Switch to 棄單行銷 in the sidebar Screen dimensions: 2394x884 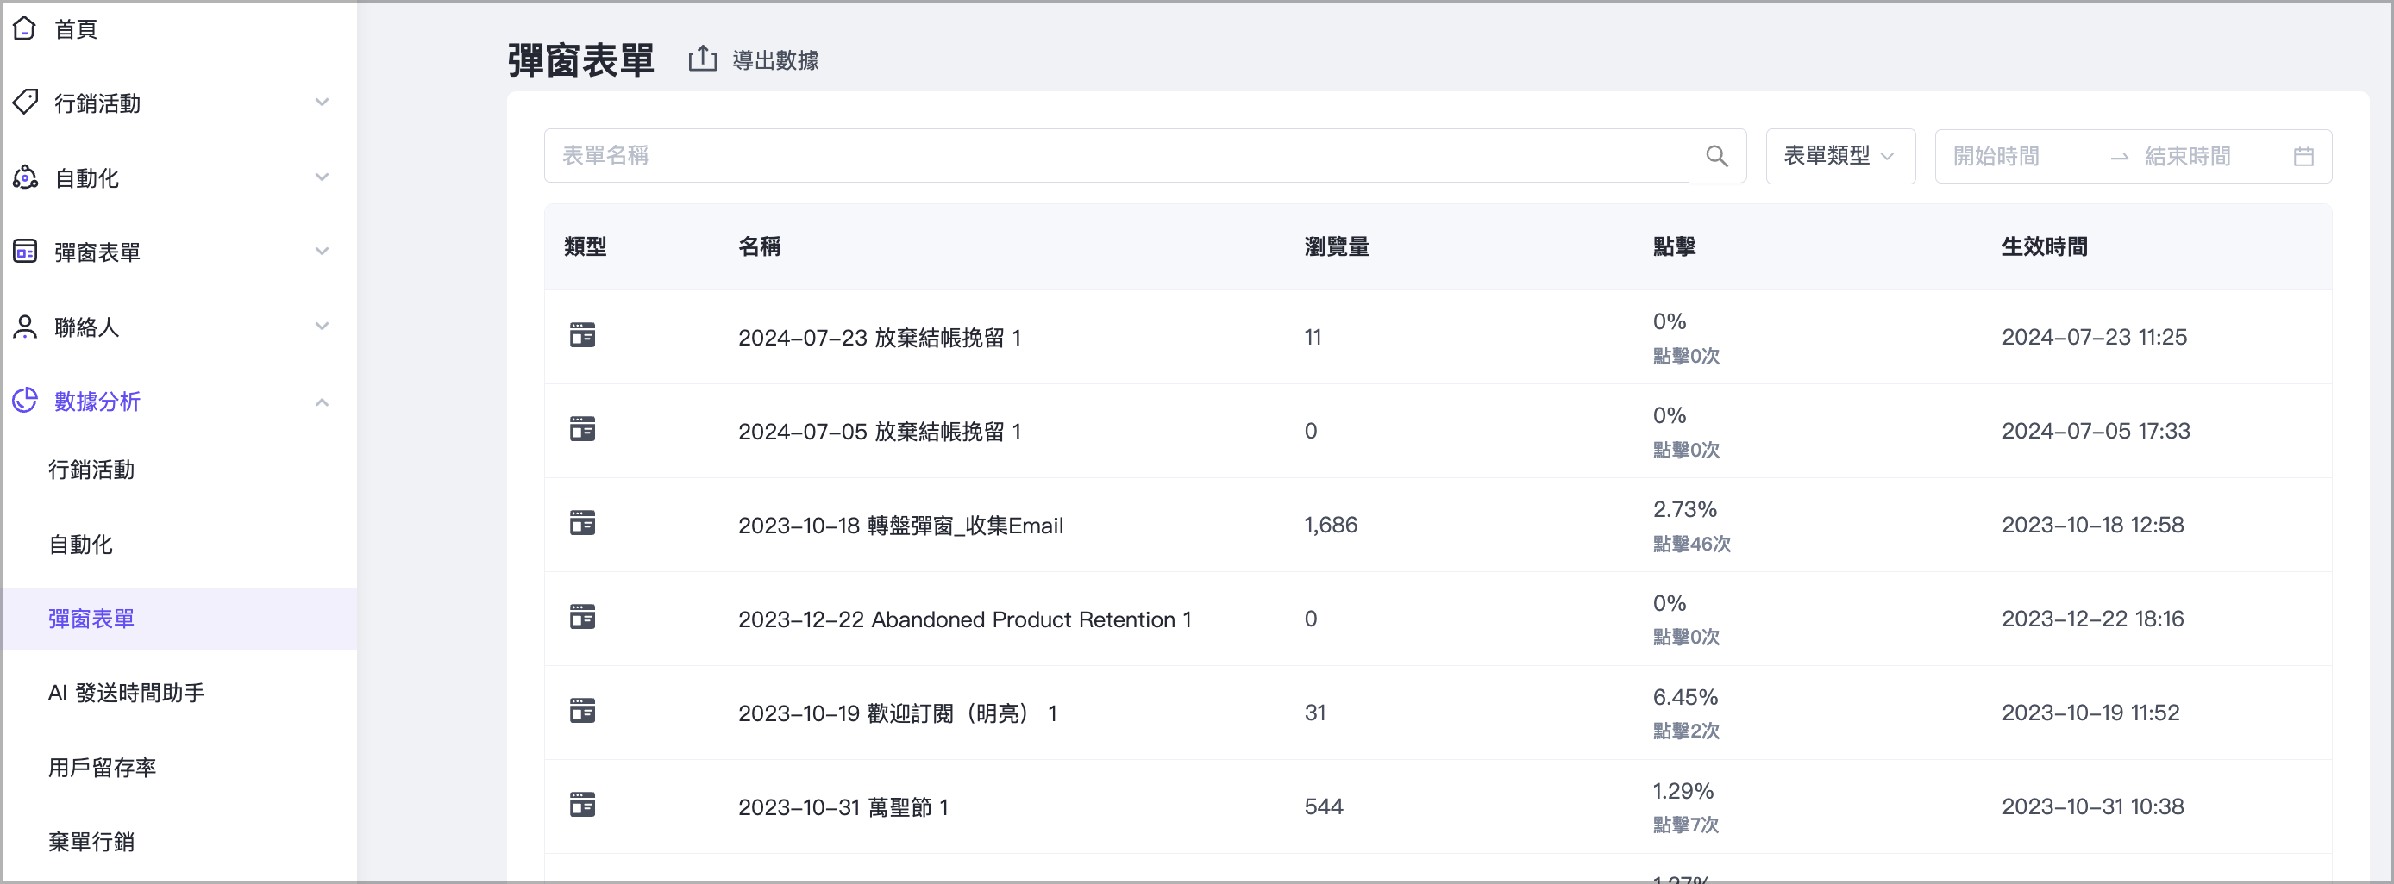tap(91, 841)
